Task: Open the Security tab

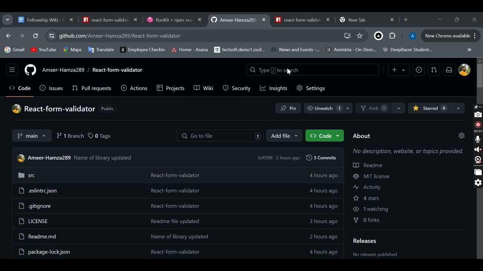Action: 237,88
